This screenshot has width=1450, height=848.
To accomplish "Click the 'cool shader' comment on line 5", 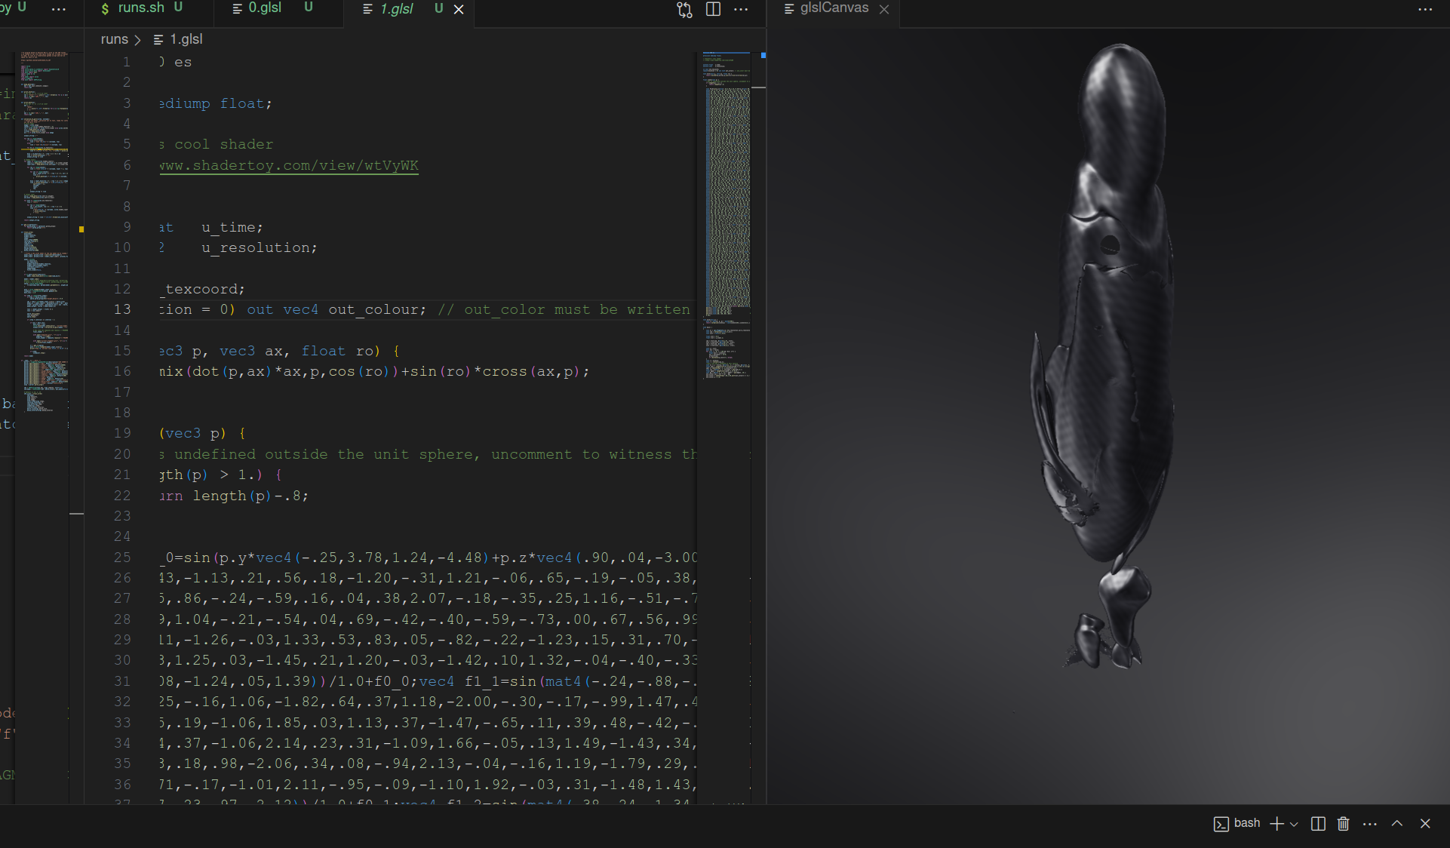I will tap(224, 144).
